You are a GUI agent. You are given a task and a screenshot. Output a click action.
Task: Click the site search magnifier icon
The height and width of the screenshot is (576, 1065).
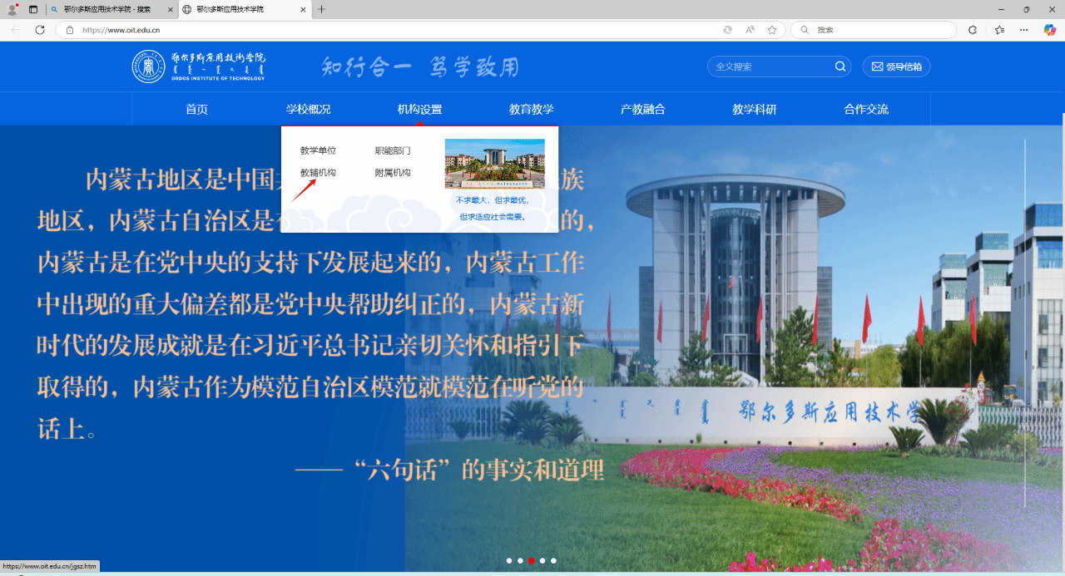coord(840,66)
